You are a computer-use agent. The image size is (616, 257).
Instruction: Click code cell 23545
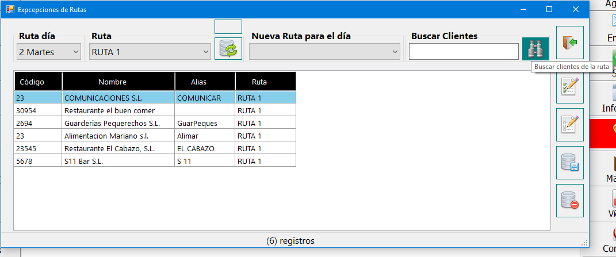coord(38,148)
